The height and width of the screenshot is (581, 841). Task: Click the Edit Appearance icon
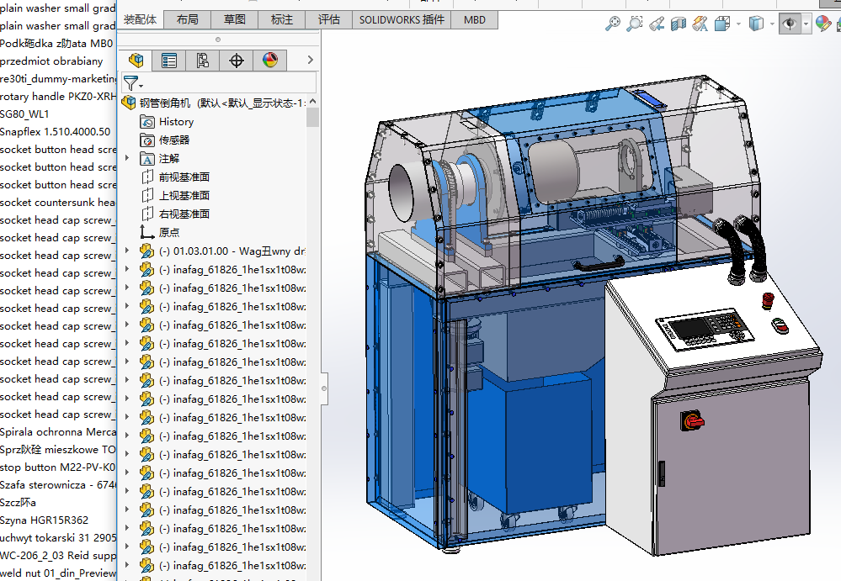(822, 24)
